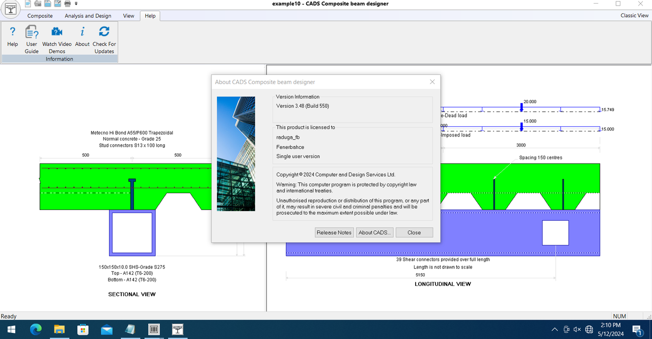Click the 'raduga_fb' licensee name
The image size is (652, 339).
pyautogui.click(x=288, y=137)
